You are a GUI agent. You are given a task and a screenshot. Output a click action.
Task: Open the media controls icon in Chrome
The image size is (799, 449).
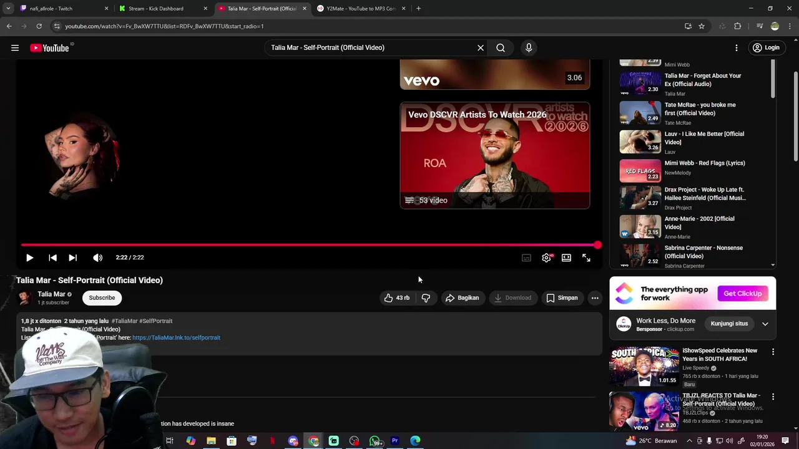[759, 26]
